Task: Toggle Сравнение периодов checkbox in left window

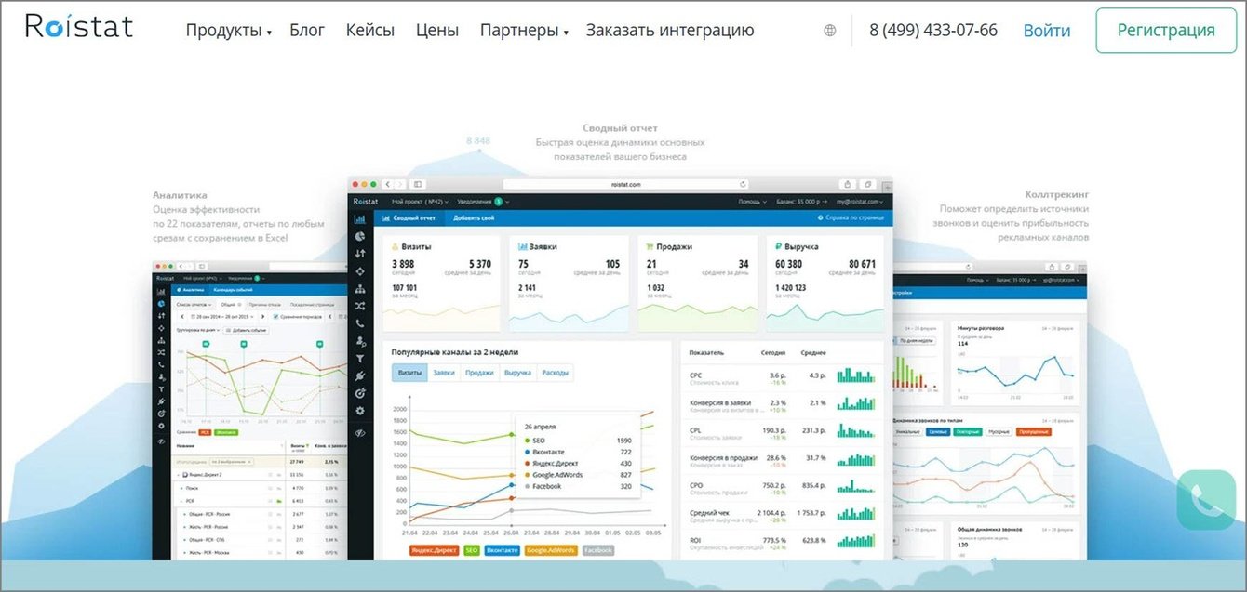Action: coord(276,317)
